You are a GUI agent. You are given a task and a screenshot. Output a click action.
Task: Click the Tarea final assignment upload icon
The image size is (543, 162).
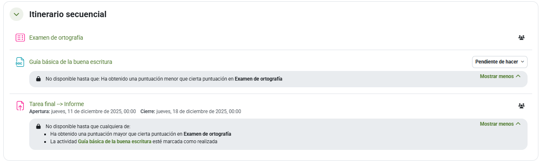tap(20, 106)
